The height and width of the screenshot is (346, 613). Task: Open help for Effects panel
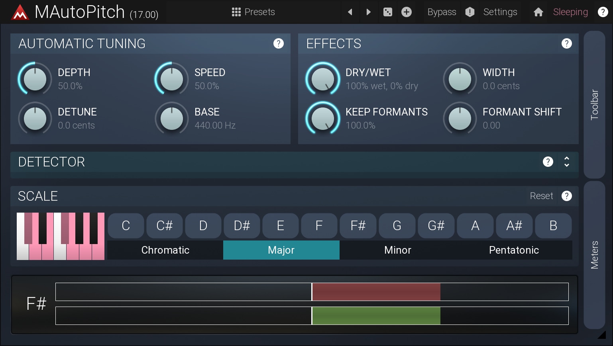click(x=566, y=43)
